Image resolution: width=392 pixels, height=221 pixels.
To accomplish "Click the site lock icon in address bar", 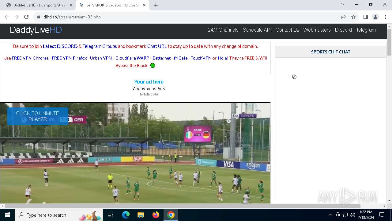I will click(x=39, y=17).
